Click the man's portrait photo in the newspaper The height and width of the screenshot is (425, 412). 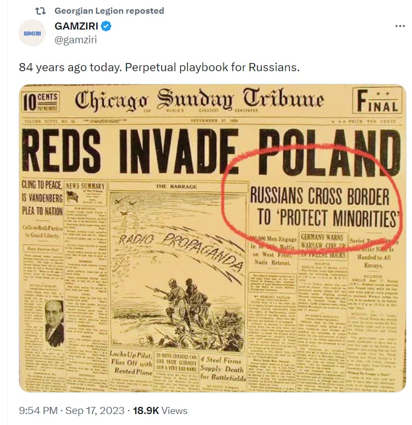coord(54,323)
